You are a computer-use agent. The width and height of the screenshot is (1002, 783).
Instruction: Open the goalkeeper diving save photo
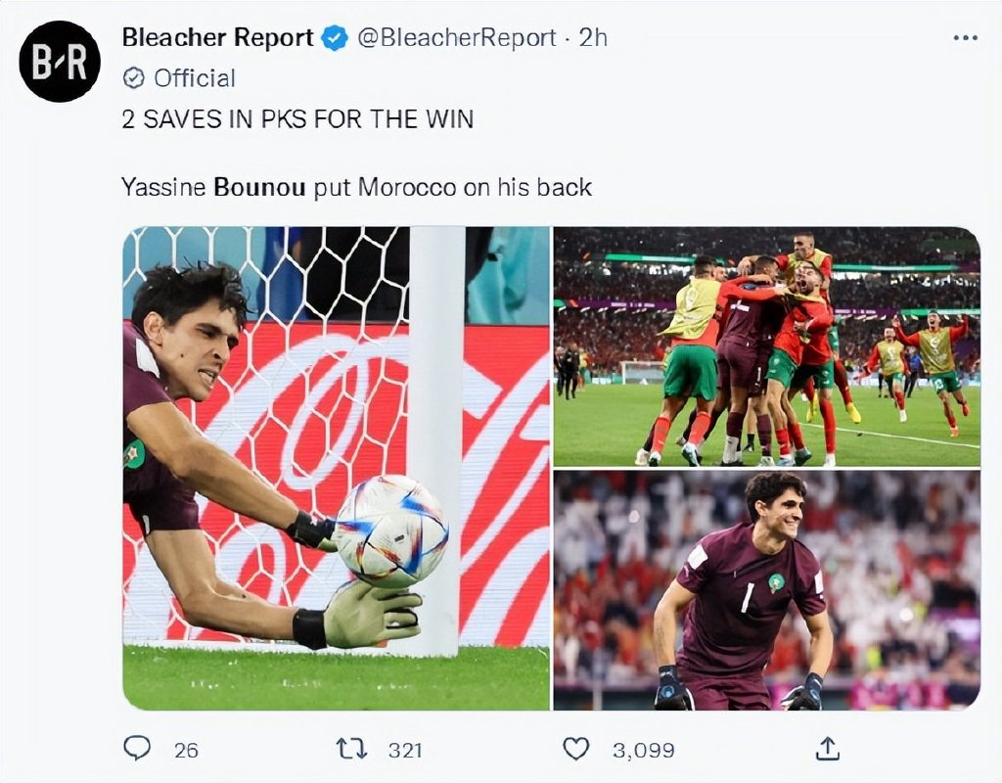point(337,469)
